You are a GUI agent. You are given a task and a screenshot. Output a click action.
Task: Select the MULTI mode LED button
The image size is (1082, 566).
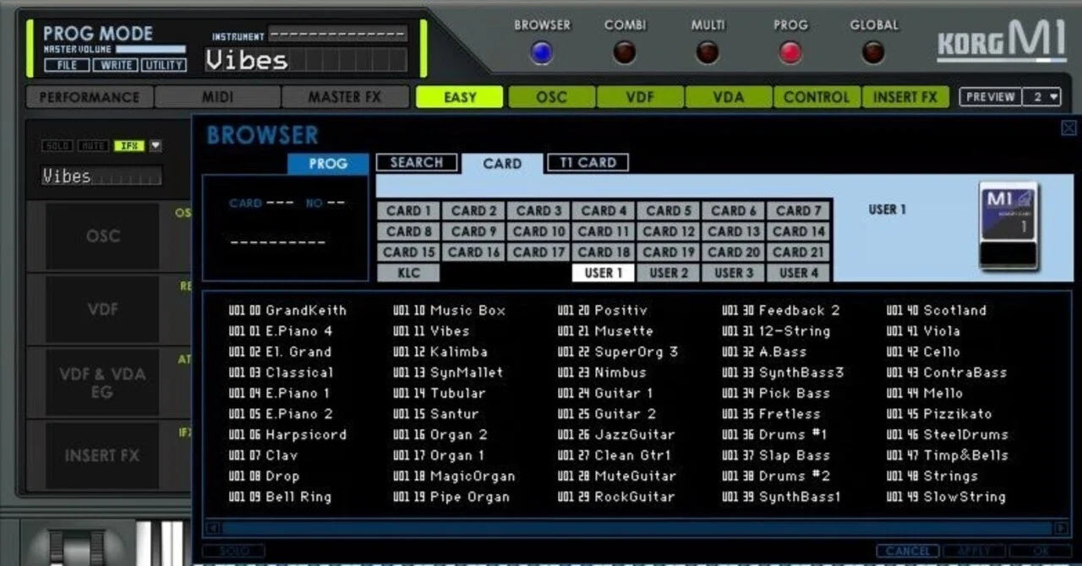(x=708, y=53)
